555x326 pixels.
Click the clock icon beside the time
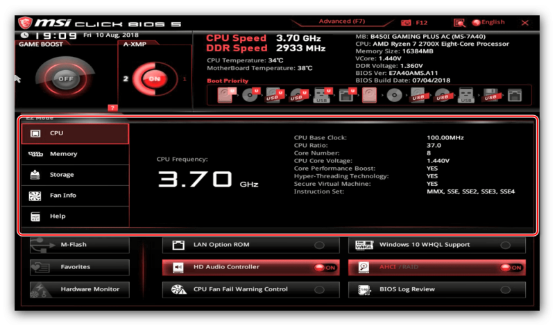pyautogui.click(x=24, y=35)
